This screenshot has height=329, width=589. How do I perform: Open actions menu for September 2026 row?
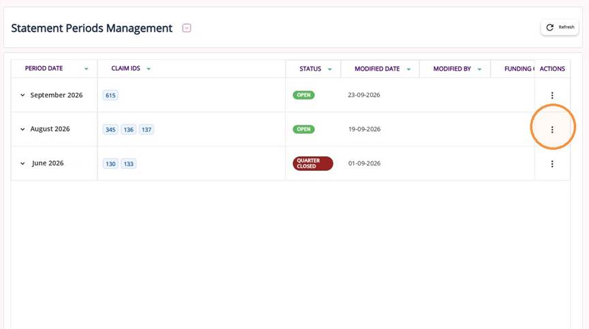click(552, 95)
